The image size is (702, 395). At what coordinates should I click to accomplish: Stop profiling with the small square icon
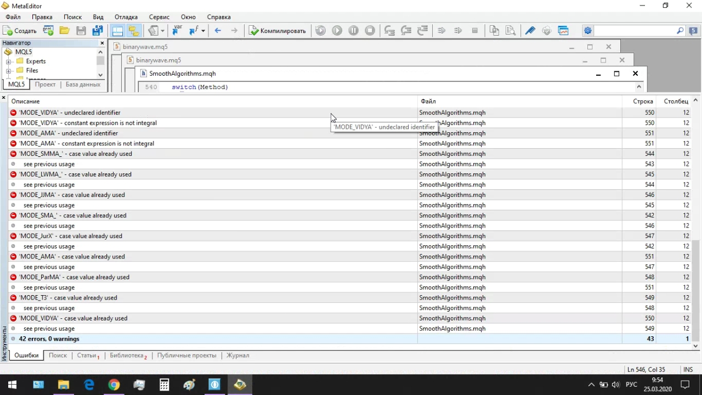(x=475, y=31)
